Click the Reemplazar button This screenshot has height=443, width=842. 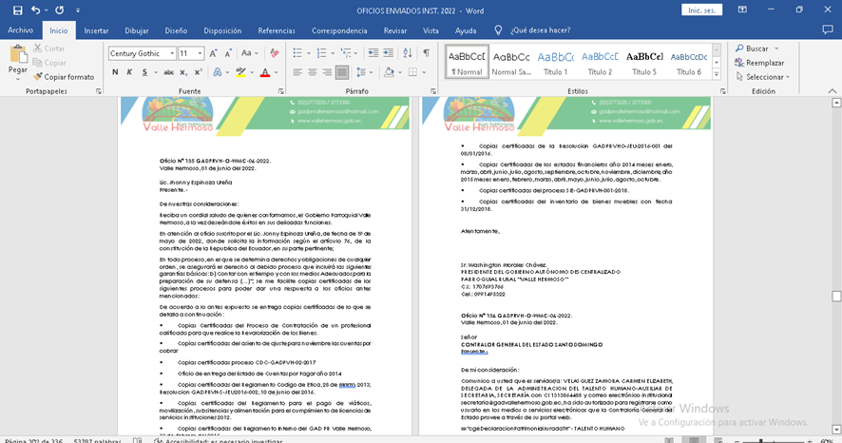click(758, 63)
